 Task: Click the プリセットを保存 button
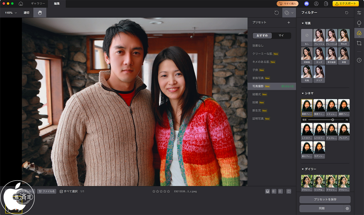click(x=325, y=200)
